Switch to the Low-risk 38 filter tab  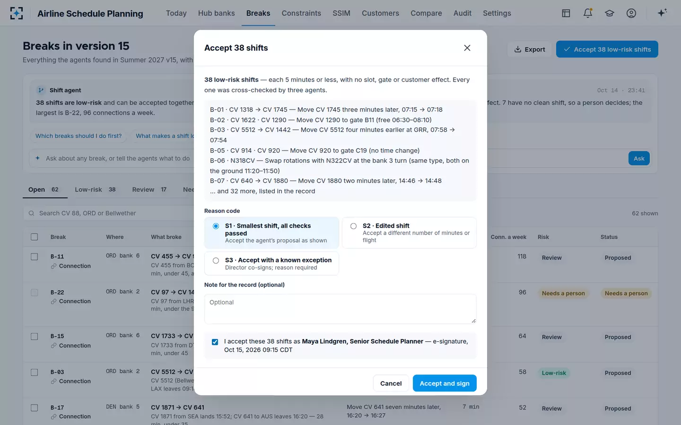pos(96,190)
